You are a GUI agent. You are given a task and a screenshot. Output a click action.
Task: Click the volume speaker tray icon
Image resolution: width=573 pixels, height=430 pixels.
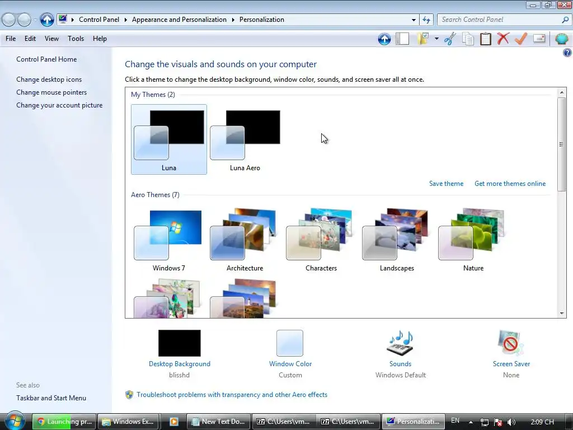511,422
